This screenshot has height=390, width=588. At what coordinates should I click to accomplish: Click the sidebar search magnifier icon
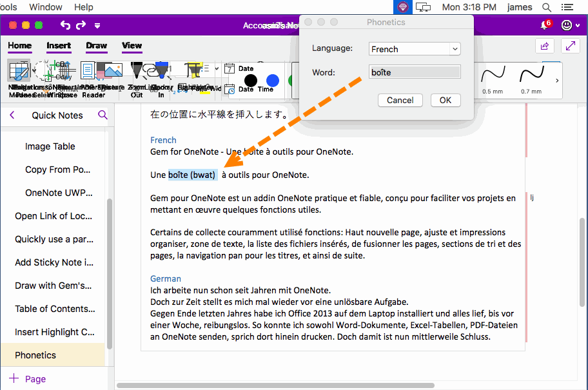tap(103, 115)
